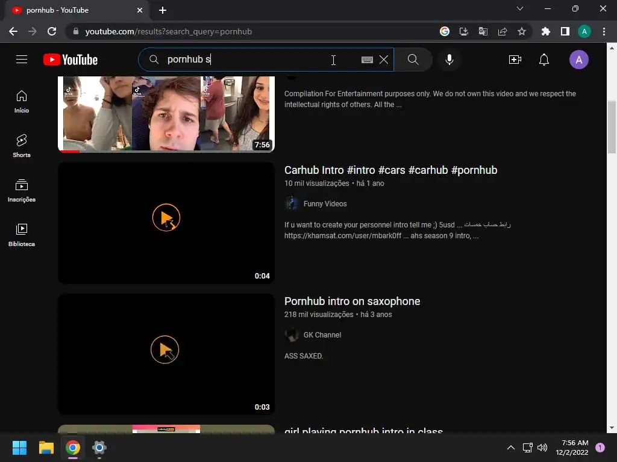This screenshot has width=617, height=462.
Task: Translate this page icon
Action: point(483,31)
